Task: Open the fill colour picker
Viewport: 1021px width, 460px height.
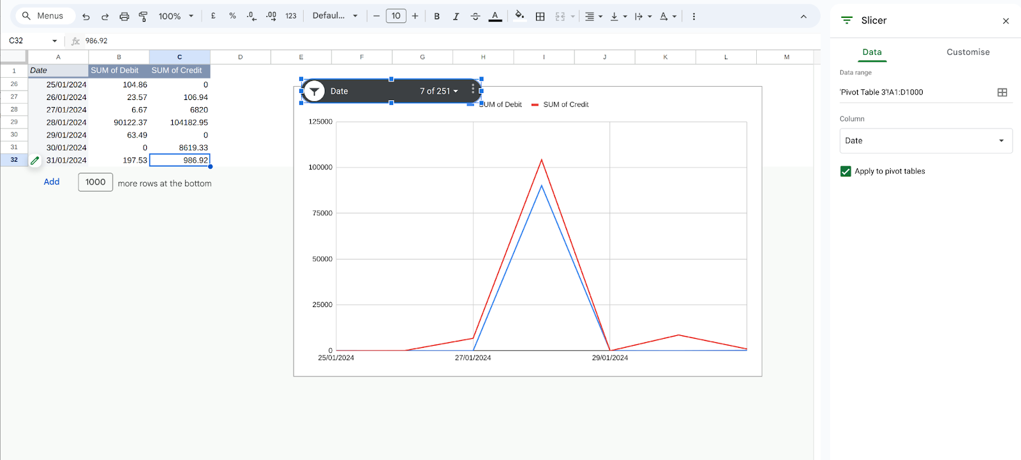Action: coord(520,16)
